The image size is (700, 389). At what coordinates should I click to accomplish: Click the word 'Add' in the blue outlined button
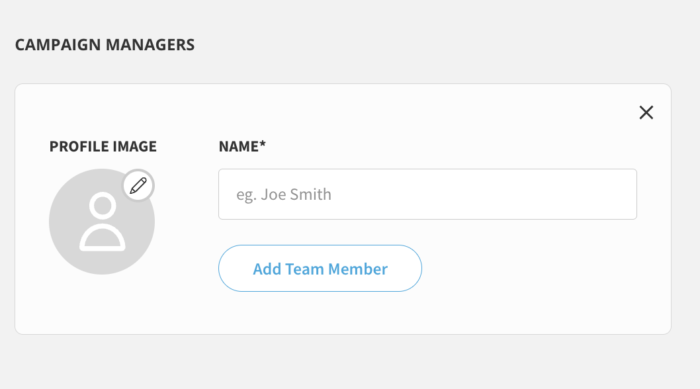pyautogui.click(x=267, y=269)
